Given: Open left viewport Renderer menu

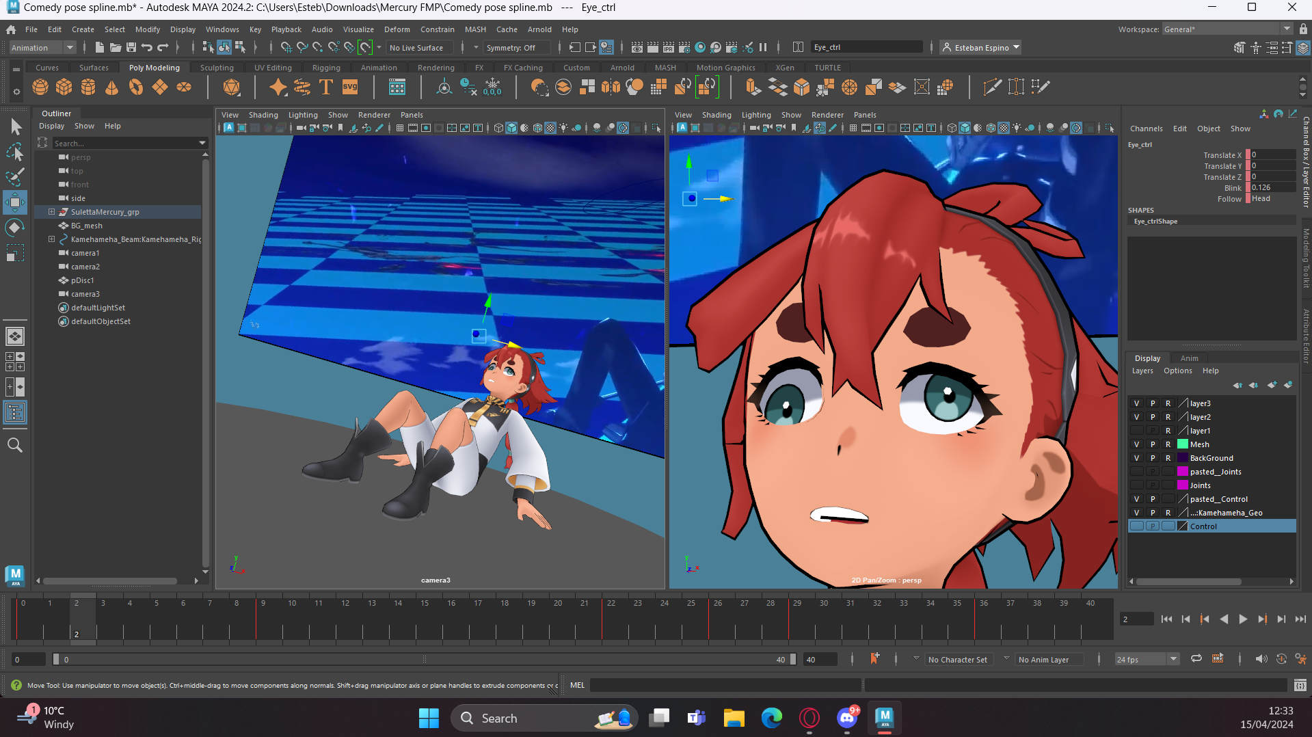Looking at the screenshot, I should coord(374,115).
